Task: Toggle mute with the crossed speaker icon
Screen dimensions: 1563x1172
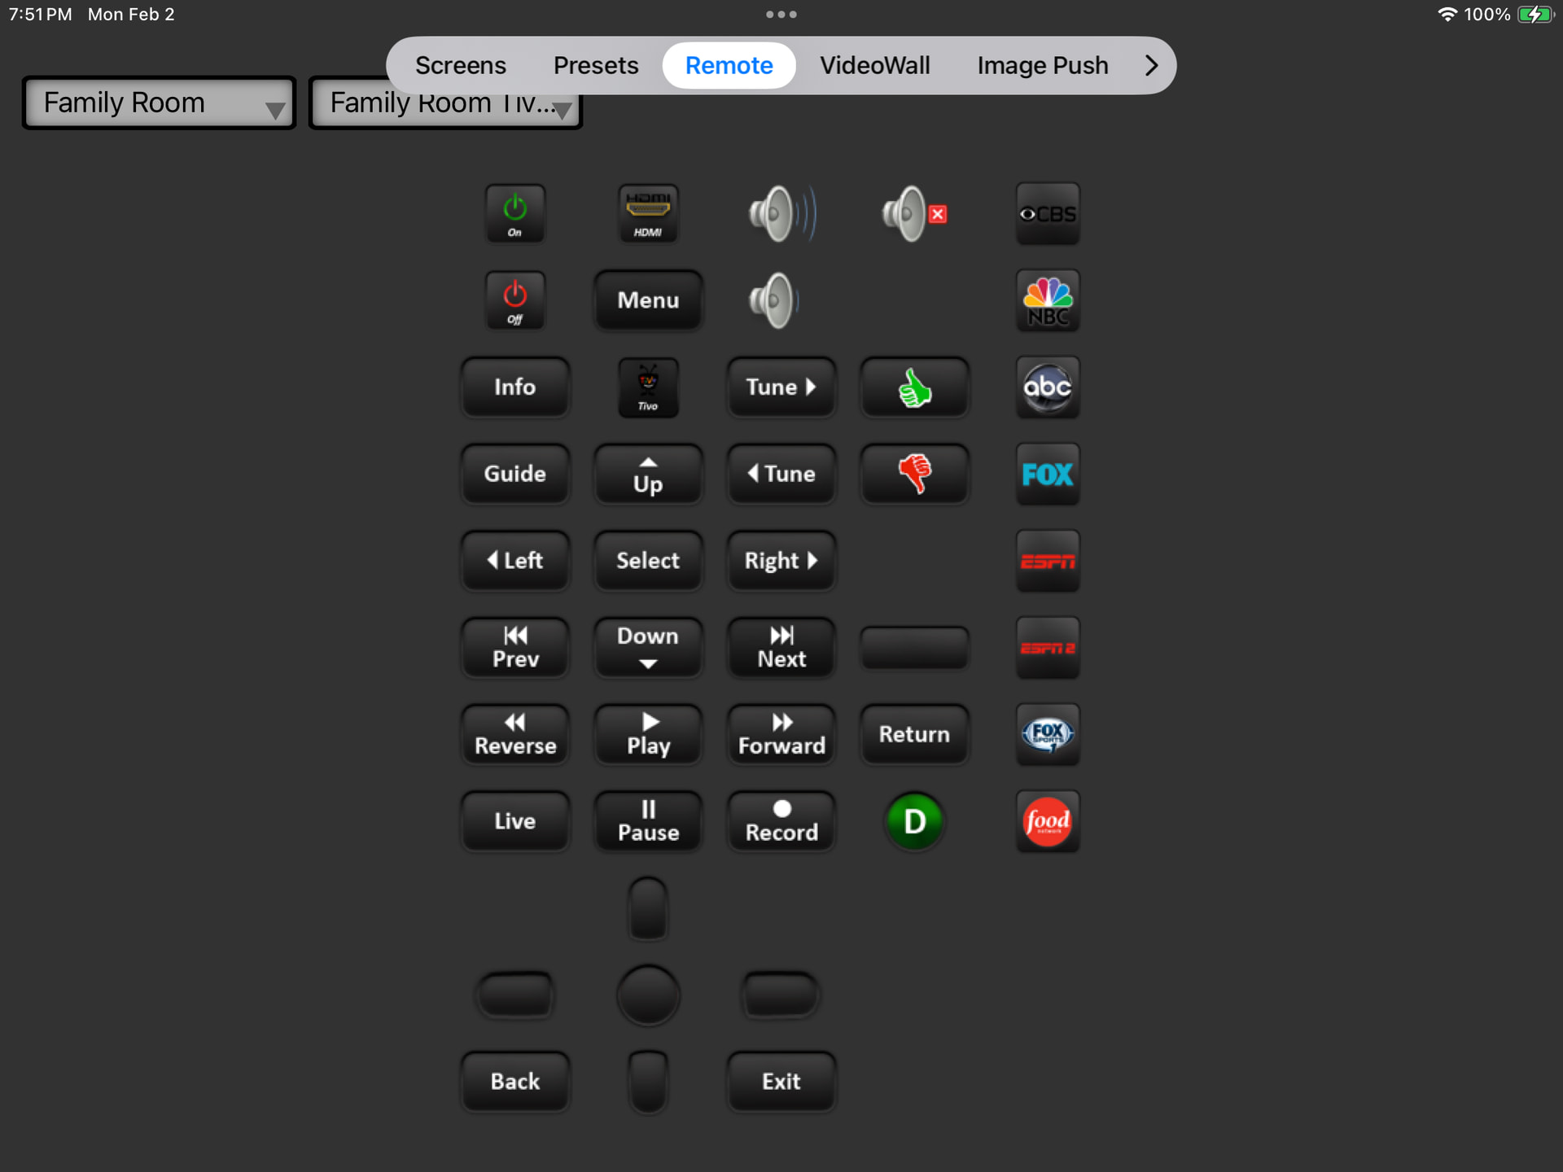Action: pos(913,213)
